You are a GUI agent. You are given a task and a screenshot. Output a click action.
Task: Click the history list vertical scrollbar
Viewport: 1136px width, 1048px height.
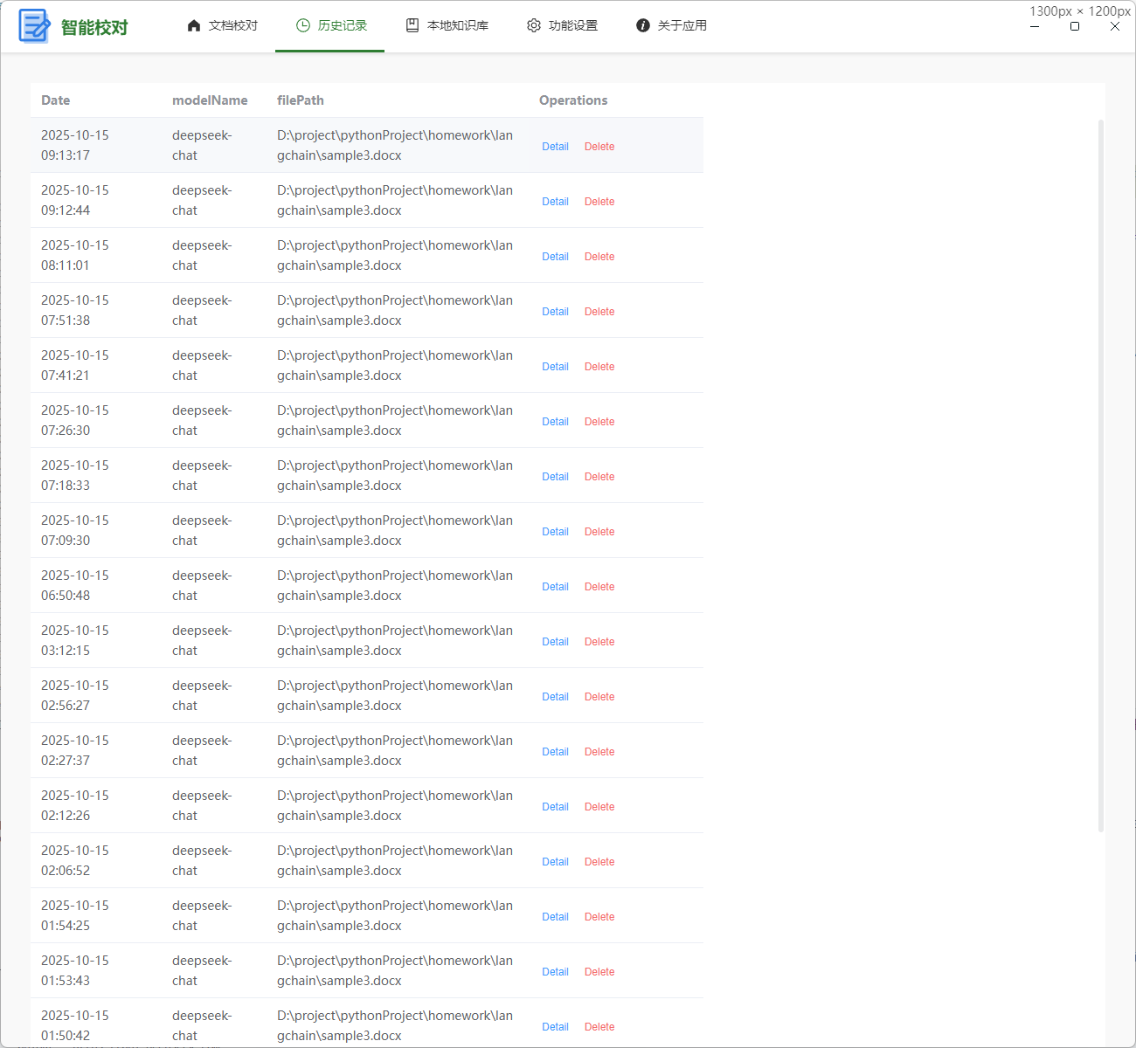coord(1101,476)
